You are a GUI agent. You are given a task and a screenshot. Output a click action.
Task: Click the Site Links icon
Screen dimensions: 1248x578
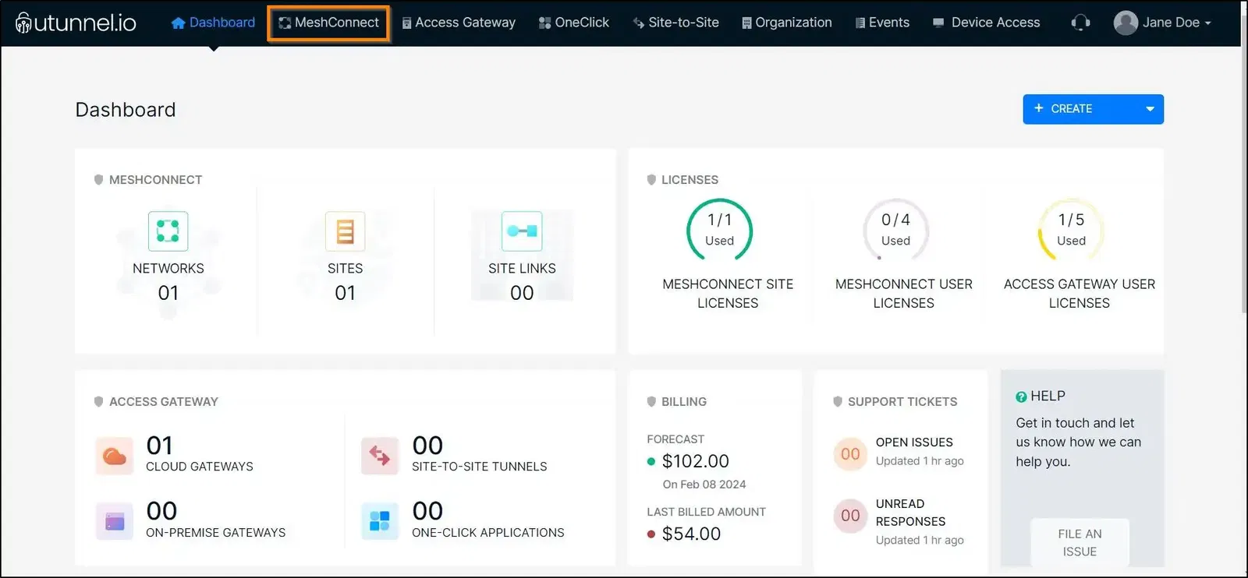pos(522,231)
